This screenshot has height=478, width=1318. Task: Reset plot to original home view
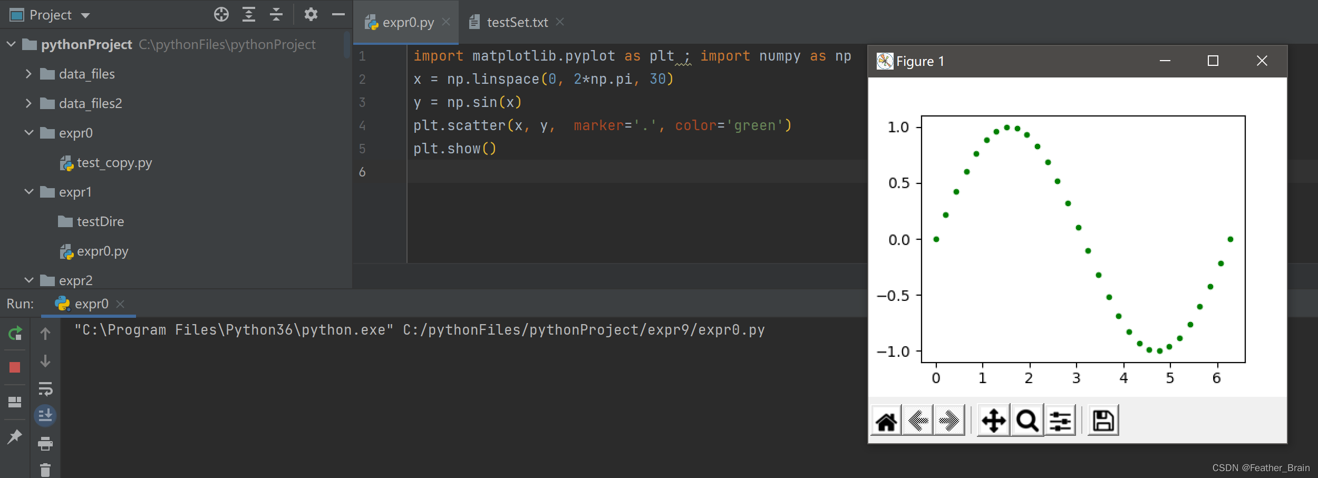coord(886,420)
